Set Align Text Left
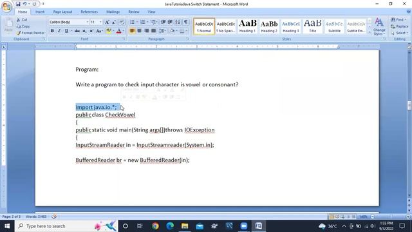This screenshot has height=232, width=412. click(132, 31)
